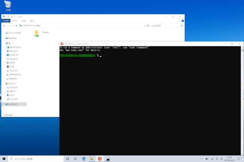Open the Ubuntu network folder

41,33
